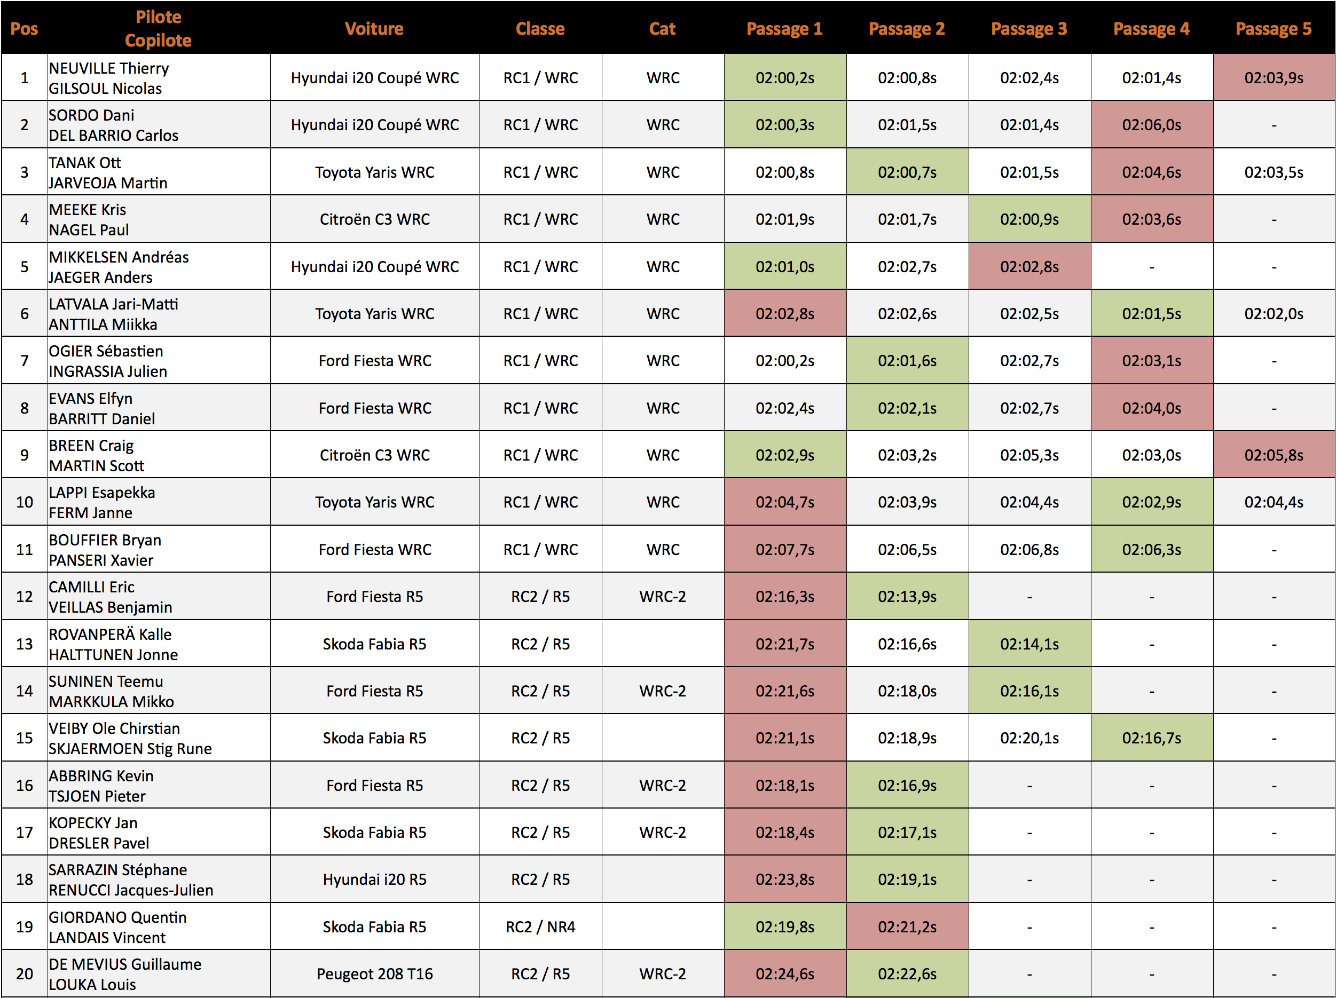This screenshot has width=1336, height=998.
Task: Click the Voiture column header
Action: 374,28
